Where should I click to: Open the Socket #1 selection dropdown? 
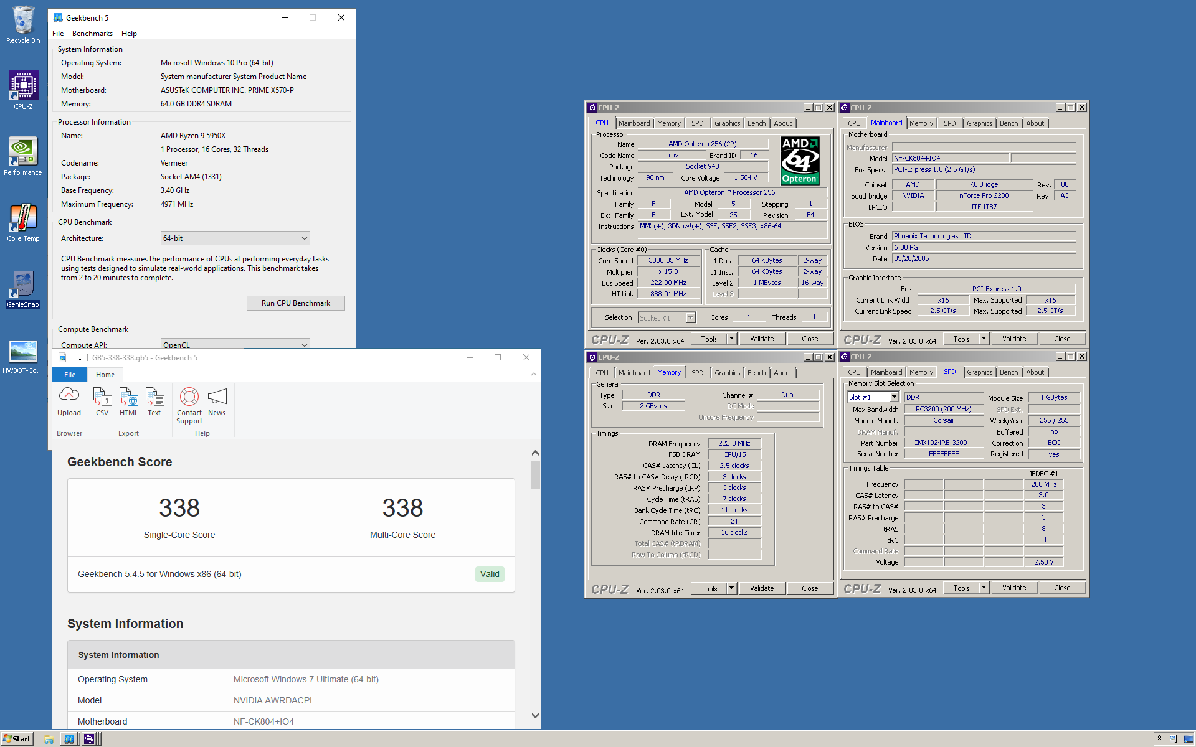pyautogui.click(x=667, y=317)
